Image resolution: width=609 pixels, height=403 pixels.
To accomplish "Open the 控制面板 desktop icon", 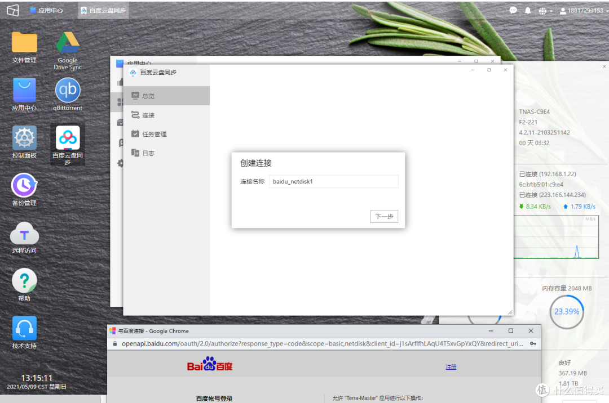I will pos(24,142).
